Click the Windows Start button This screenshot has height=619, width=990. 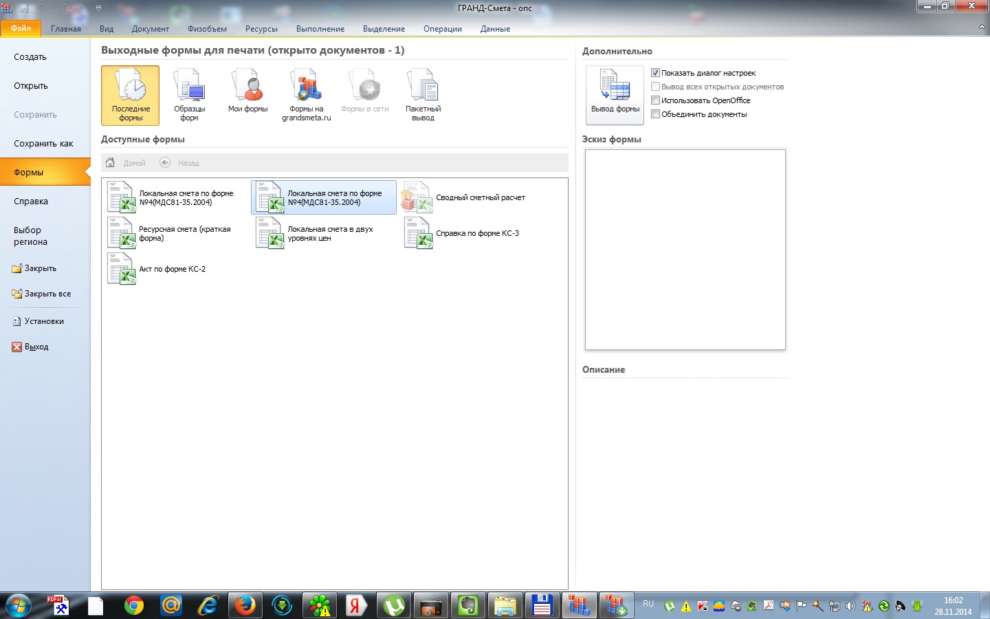pos(18,606)
